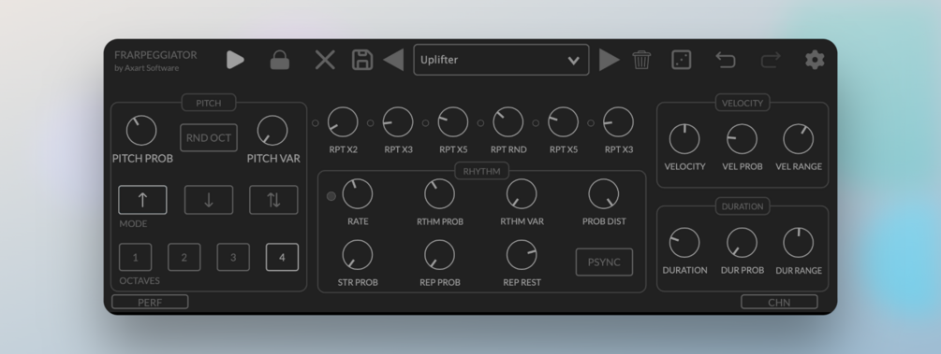Click the PITCH PROB knob
Image resolution: width=941 pixels, height=354 pixels.
tap(141, 130)
